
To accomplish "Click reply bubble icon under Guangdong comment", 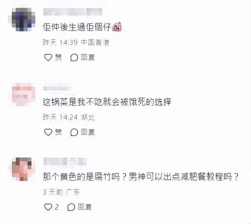I will pyautogui.click(x=71, y=207).
